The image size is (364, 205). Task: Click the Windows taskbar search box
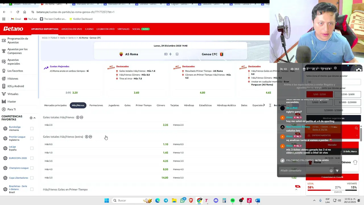132,200
